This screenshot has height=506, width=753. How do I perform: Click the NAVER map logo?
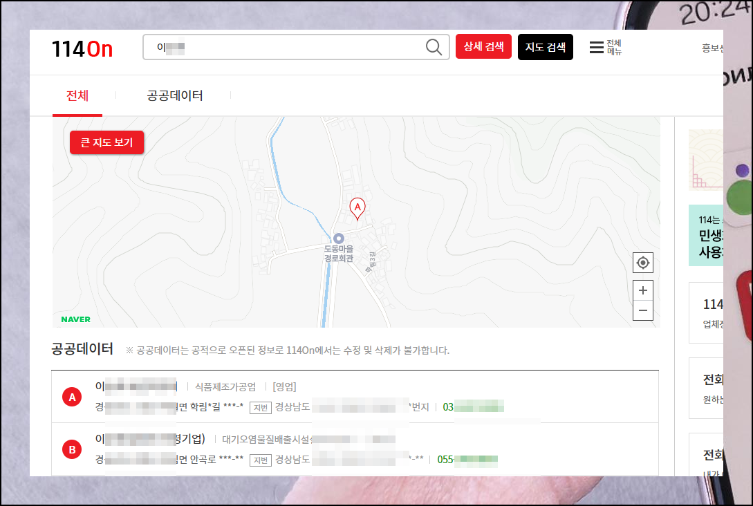pos(75,319)
